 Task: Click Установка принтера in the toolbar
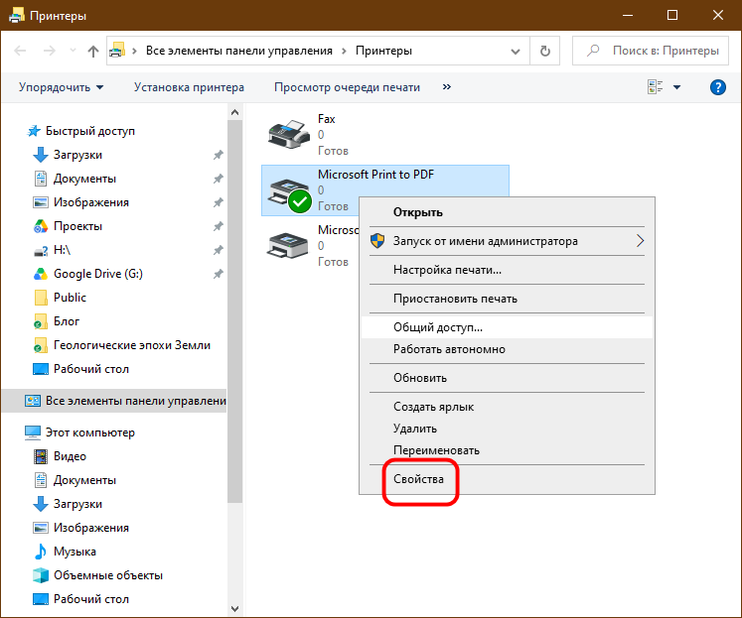point(189,87)
